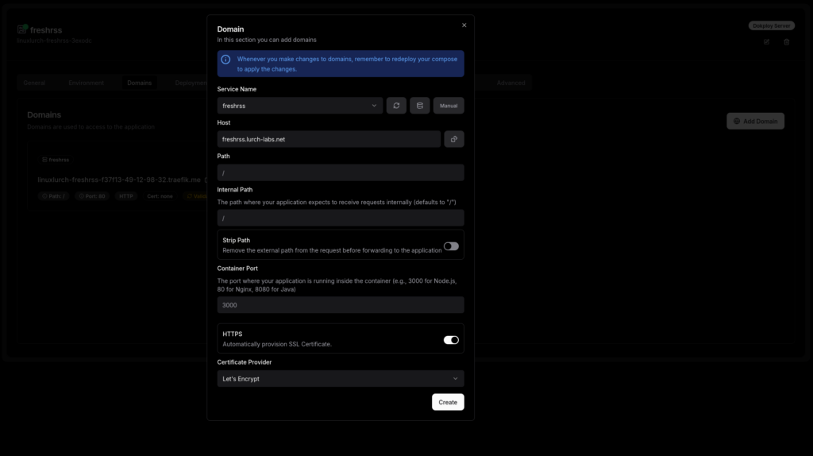This screenshot has width=813, height=456.
Task: Click the globe icon on Add Domain
Action: coord(737,122)
